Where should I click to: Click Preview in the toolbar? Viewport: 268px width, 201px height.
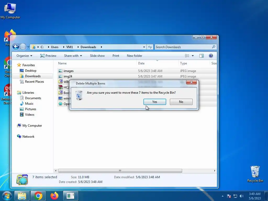point(48,56)
